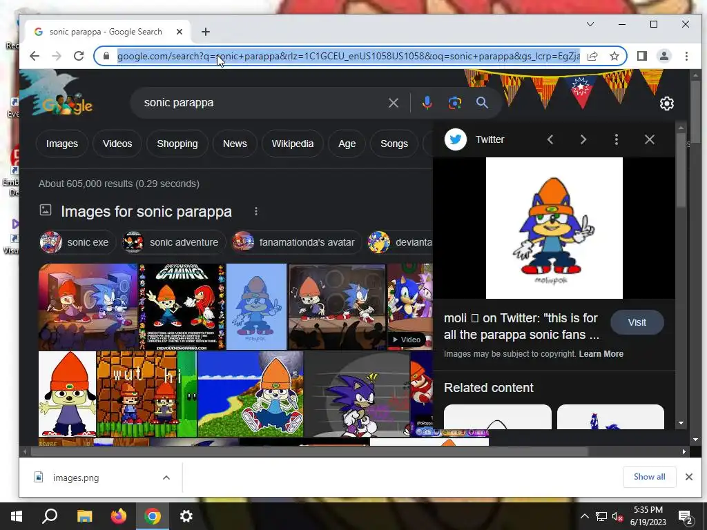Select the Songs filter chip

[394, 144]
